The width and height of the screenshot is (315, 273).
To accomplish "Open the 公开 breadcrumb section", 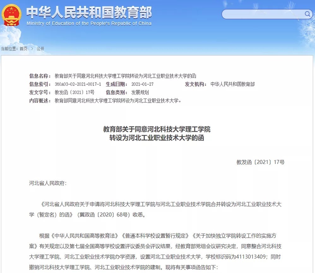I will [x=40, y=49].
